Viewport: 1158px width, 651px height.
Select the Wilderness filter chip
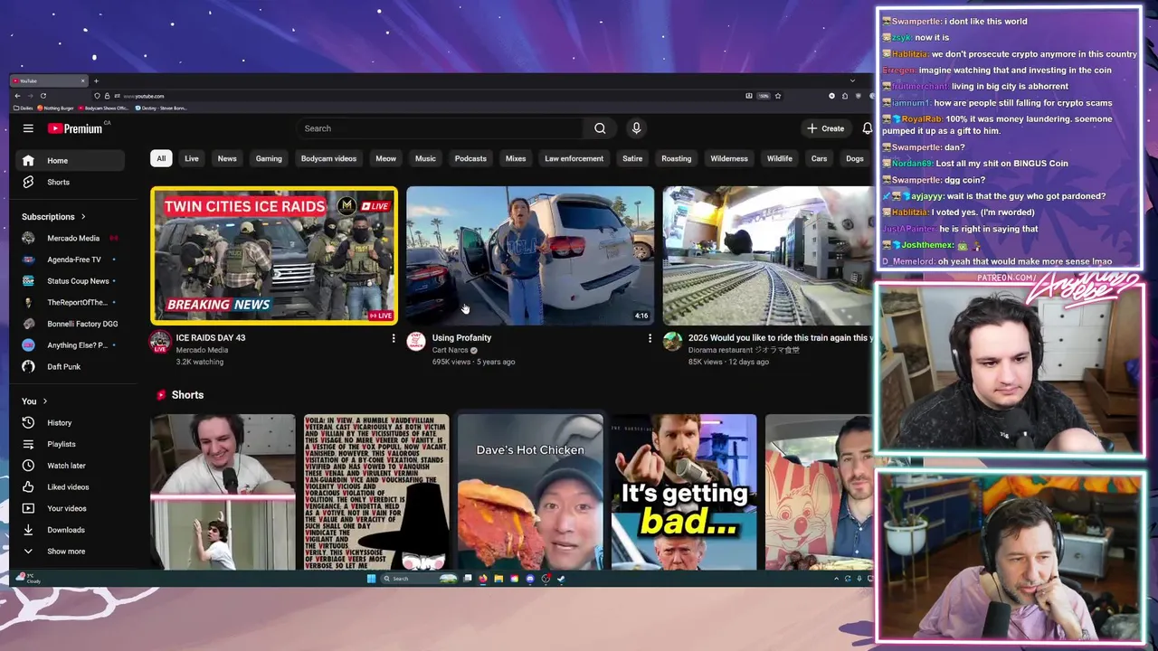(x=729, y=158)
